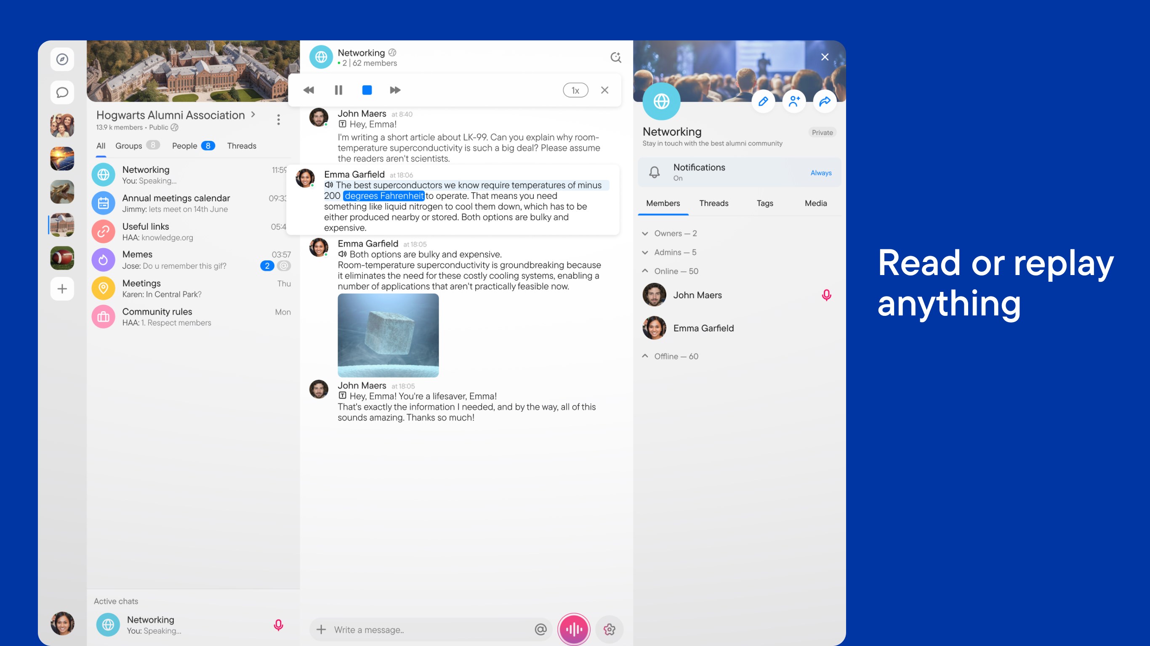
Task: Start a voice message with the pink waveform icon
Action: (x=574, y=629)
